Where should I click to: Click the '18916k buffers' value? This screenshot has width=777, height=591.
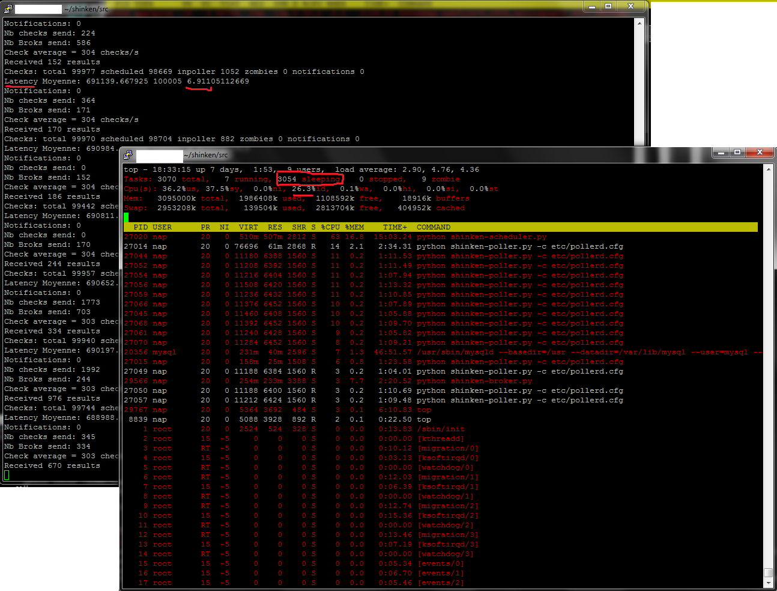tap(436, 198)
